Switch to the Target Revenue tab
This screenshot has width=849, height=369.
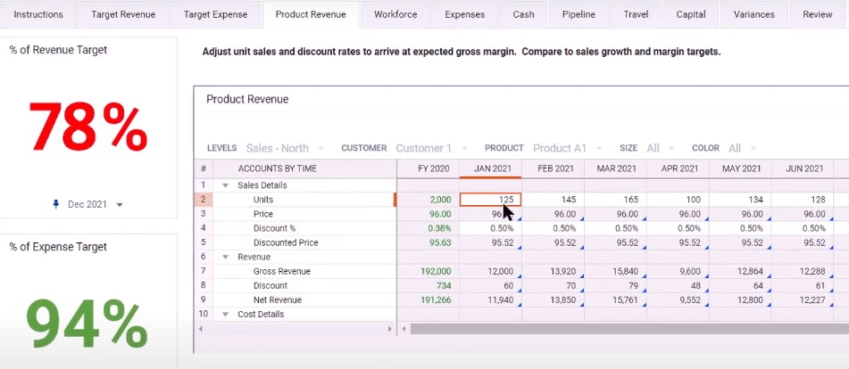click(123, 14)
